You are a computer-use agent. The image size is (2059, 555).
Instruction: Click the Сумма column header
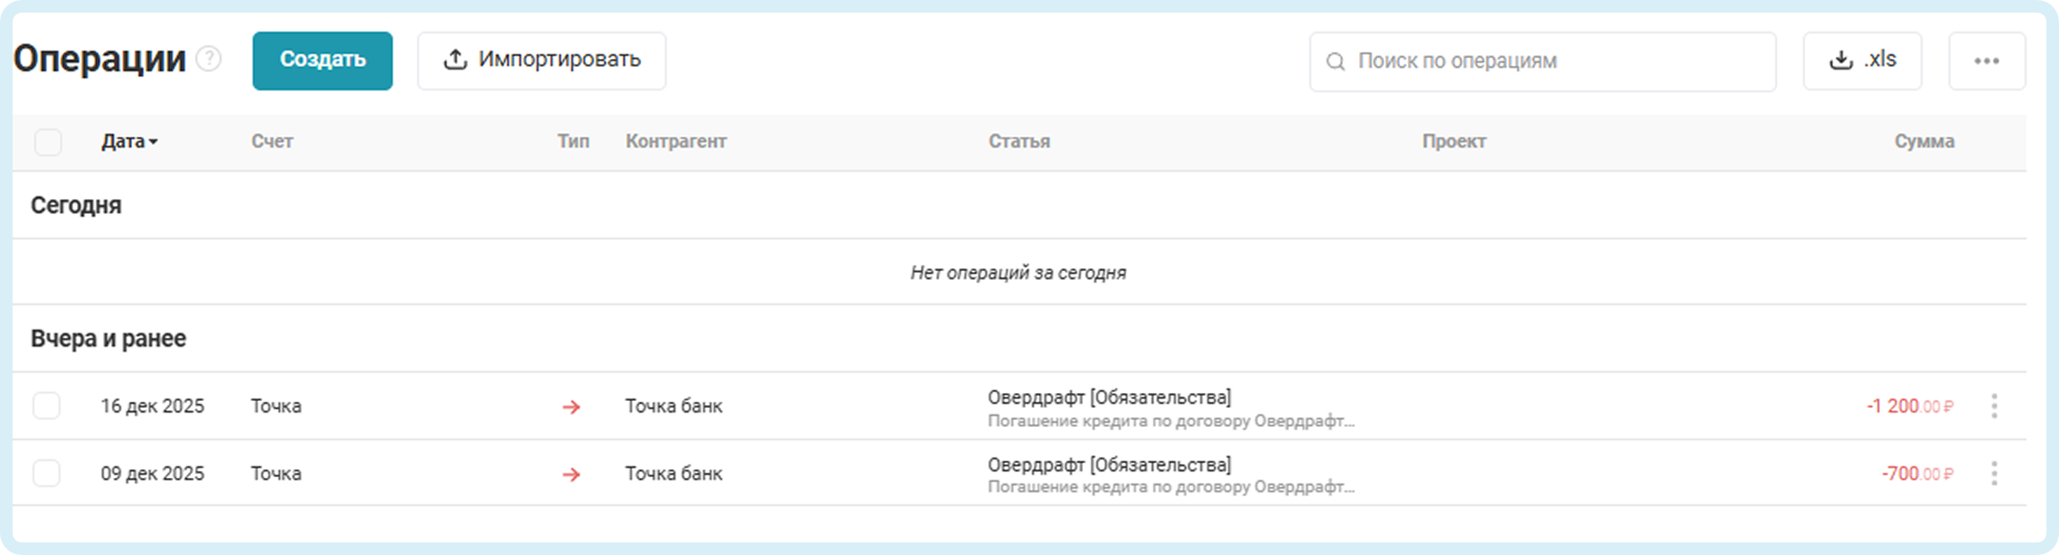pos(1924,142)
